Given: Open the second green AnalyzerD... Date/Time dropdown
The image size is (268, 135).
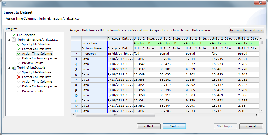Looking at the screenshot, I should click(184, 43).
